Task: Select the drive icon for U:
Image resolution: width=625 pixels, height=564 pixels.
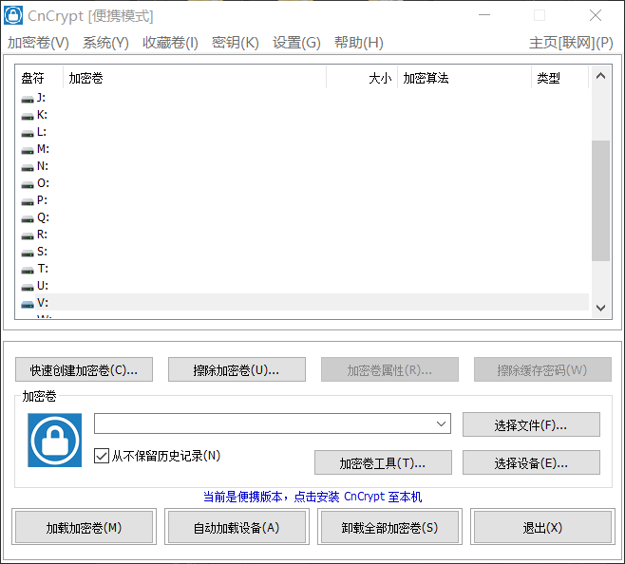Action: coord(28,288)
